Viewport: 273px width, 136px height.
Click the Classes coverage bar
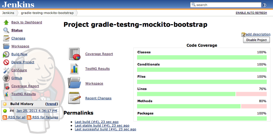(202, 57)
